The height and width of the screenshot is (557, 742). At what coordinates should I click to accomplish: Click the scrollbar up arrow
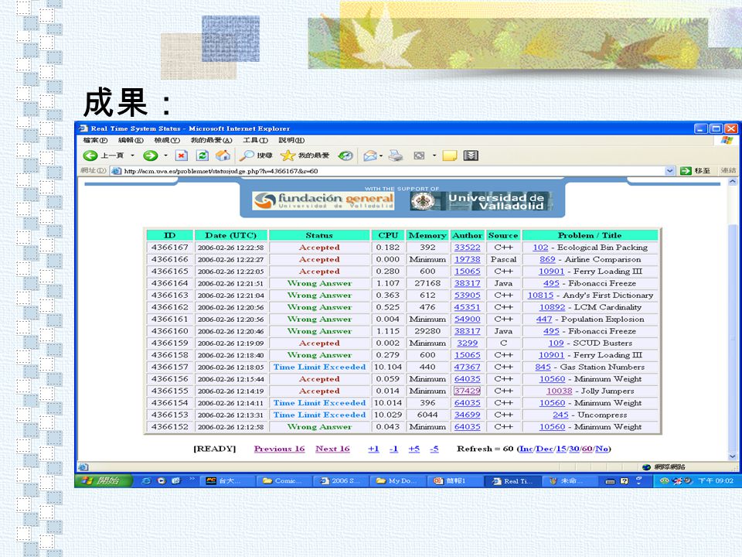[x=733, y=181]
